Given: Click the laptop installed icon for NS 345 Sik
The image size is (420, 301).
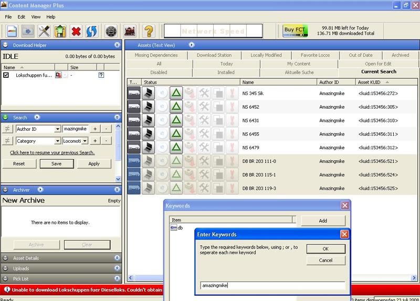Looking at the screenshot, I should tap(148, 93).
